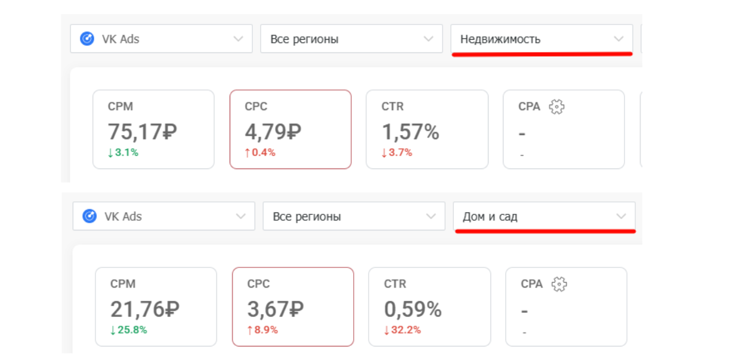Screen dimensions: 745x362
Task: Click the chevron arrow beside Дом и сад
Action: 621,217
